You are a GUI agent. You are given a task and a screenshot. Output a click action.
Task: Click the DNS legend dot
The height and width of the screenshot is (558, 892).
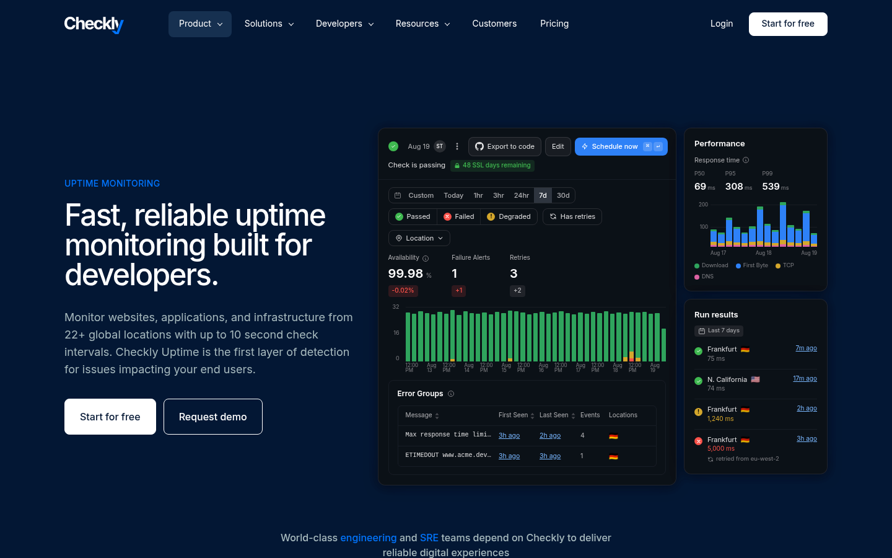click(697, 277)
